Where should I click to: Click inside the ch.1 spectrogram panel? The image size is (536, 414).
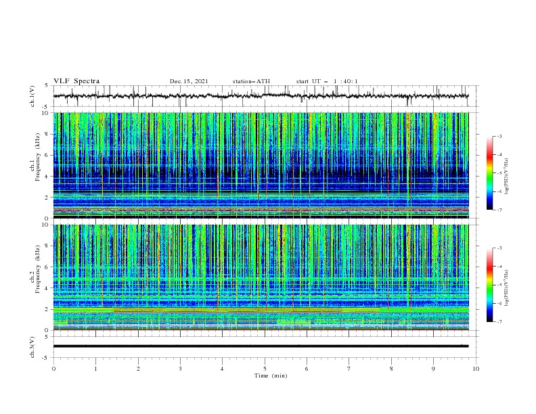[x=261, y=165]
